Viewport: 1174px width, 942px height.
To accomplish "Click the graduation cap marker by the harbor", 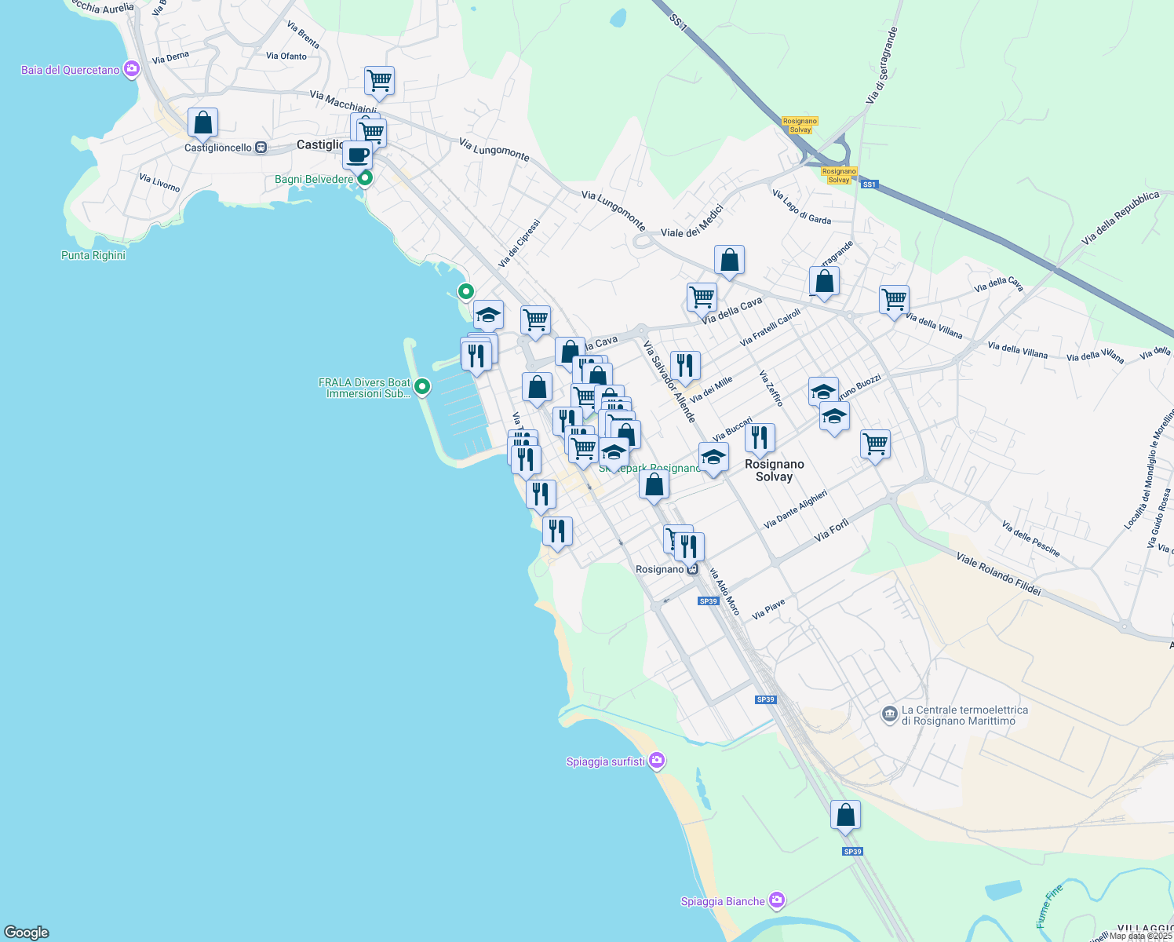I will [x=488, y=316].
